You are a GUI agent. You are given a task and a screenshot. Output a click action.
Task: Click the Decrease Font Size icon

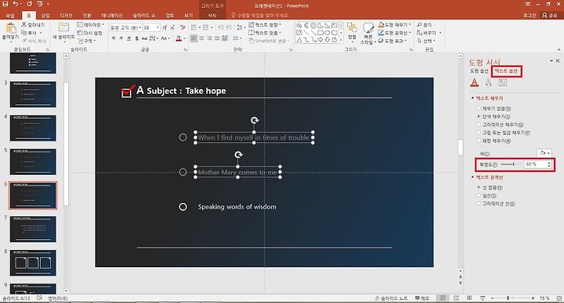172,27
